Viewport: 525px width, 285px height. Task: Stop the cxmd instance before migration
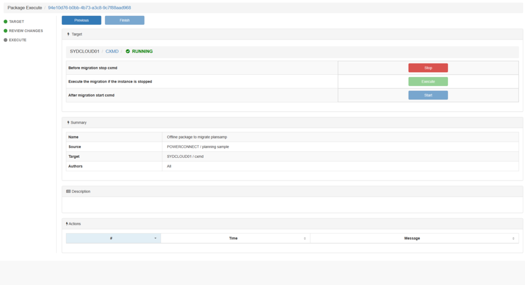pyautogui.click(x=428, y=68)
